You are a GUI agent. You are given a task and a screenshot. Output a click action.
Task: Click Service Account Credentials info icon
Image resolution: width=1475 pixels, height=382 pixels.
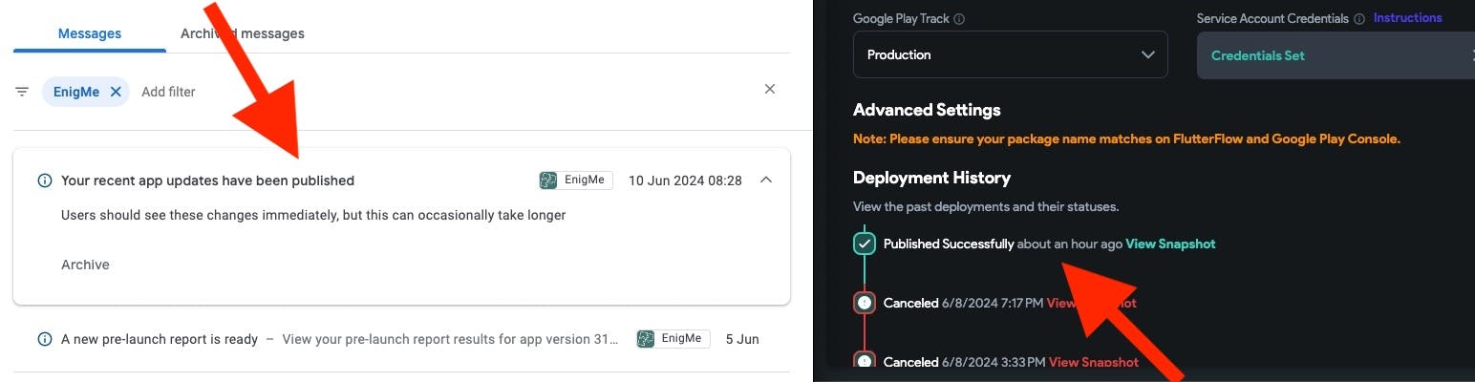[1358, 19]
